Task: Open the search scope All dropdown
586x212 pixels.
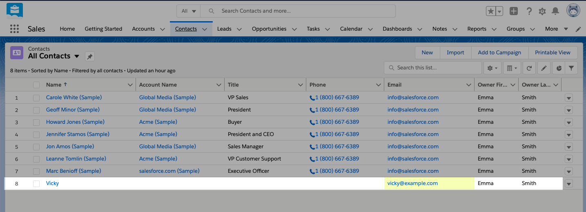Action: pyautogui.click(x=189, y=11)
